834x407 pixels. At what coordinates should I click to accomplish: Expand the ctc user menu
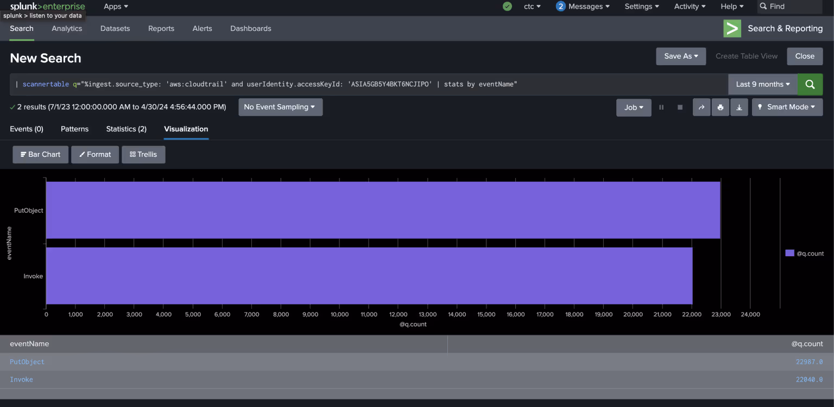[x=532, y=7]
